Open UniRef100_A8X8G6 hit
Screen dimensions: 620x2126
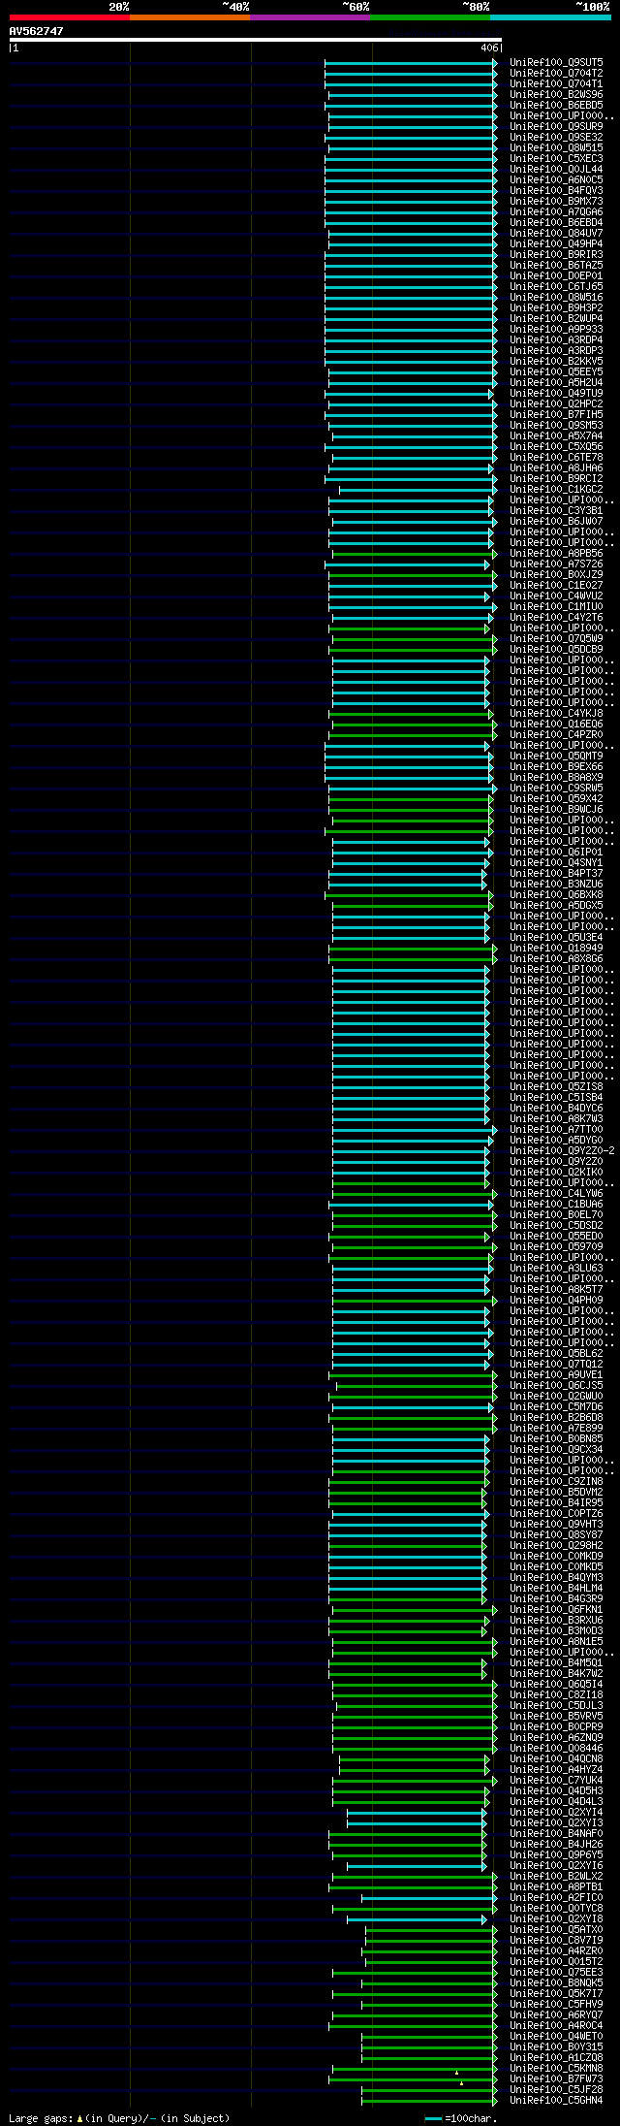click(x=556, y=959)
